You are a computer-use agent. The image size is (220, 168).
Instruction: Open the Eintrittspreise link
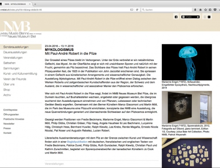[x=10, y=110]
